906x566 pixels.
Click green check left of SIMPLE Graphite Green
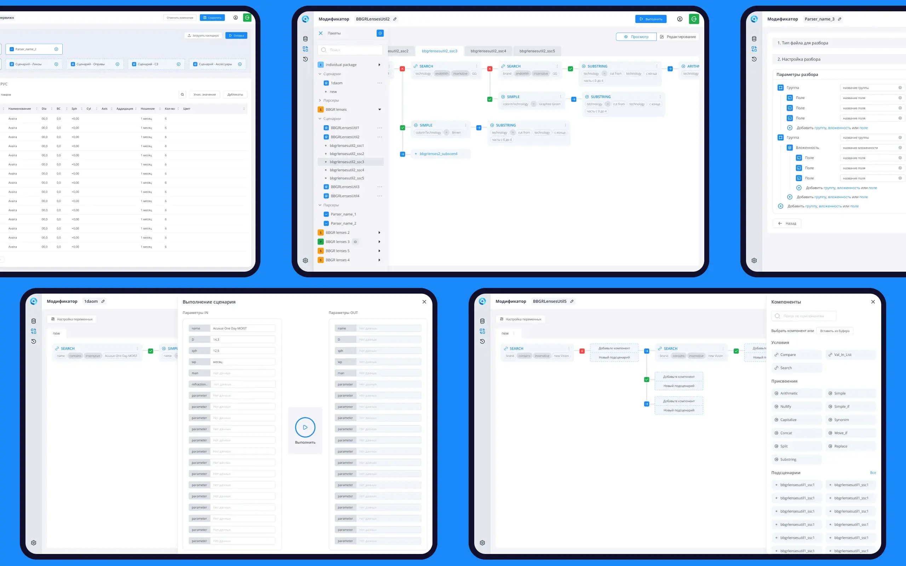pyautogui.click(x=490, y=99)
